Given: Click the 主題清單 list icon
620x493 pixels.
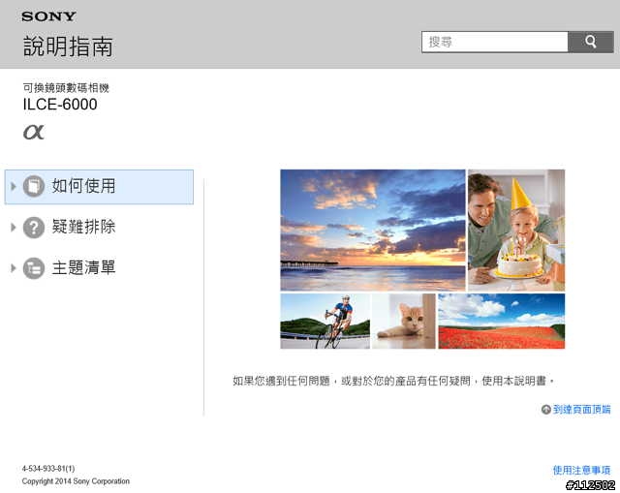Looking at the screenshot, I should pos(34,268).
